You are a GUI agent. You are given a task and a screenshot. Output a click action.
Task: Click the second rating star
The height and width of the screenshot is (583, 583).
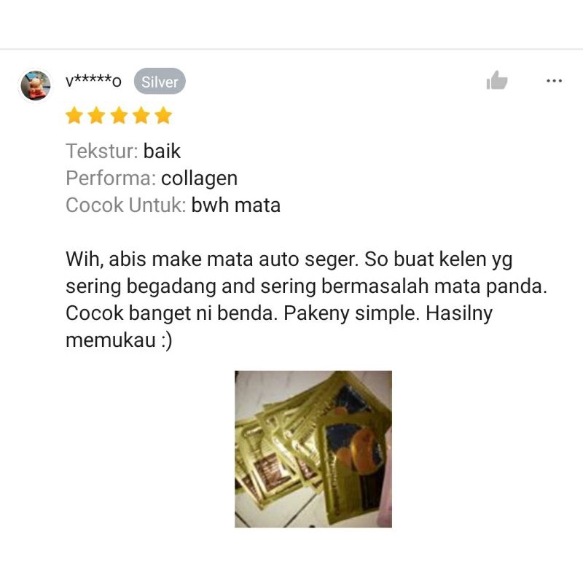97,115
